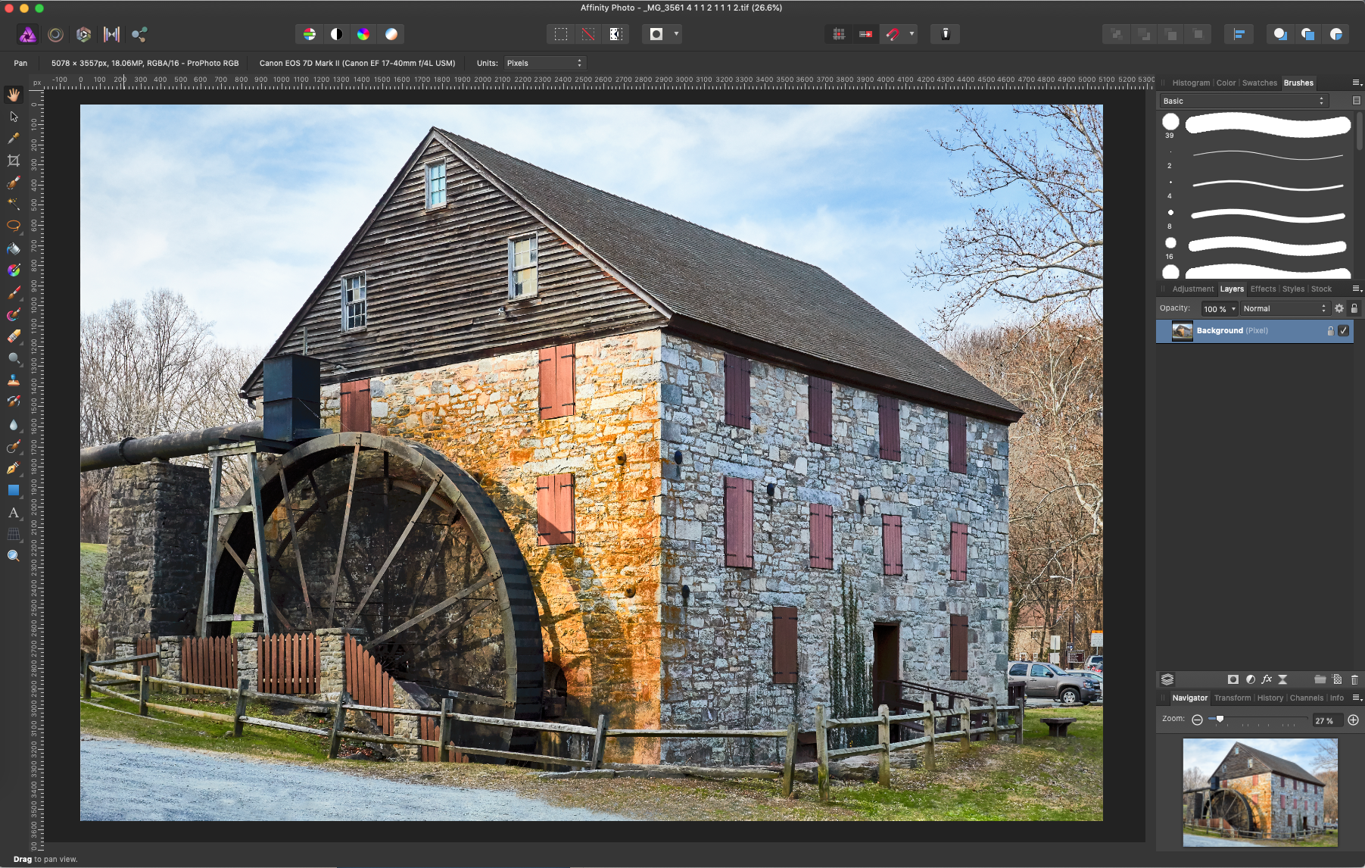Select the Zoom magnifier tool
The height and width of the screenshot is (868, 1365).
click(x=14, y=556)
